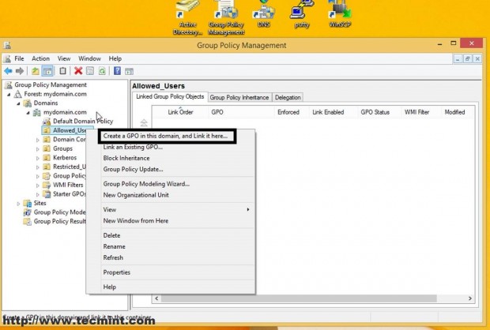Collapse the Forest: mydomain.com node

pyautogui.click(x=9, y=94)
